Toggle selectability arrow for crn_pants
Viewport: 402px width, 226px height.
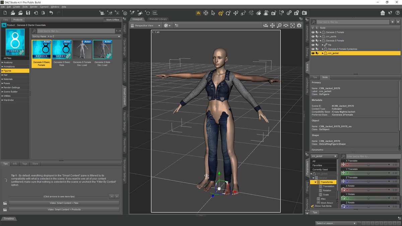317,36
